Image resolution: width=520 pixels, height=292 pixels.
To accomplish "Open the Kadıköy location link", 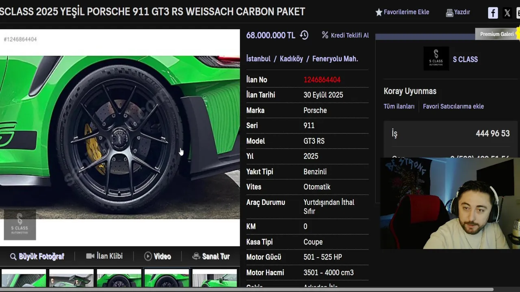I will 291,59.
